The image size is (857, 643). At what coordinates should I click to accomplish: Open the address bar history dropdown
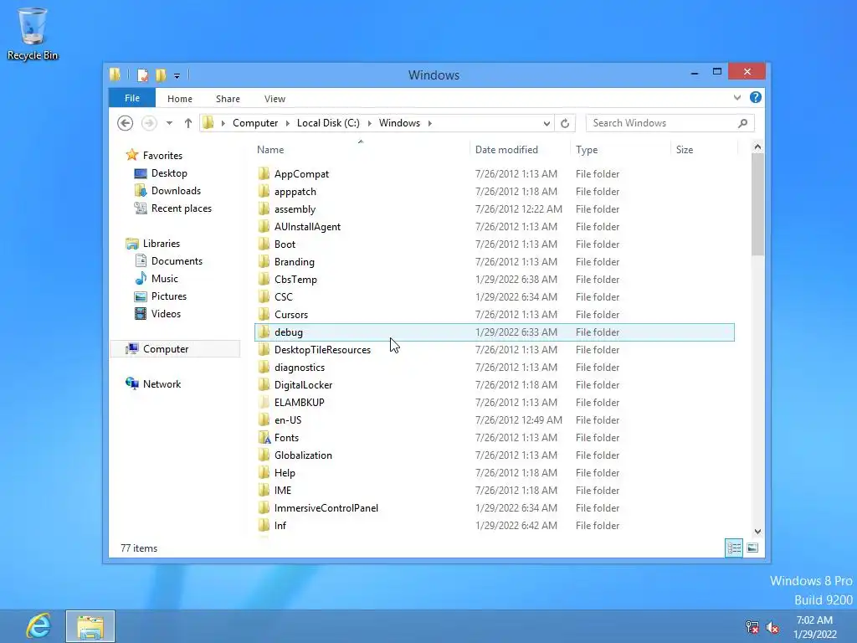[x=546, y=124]
